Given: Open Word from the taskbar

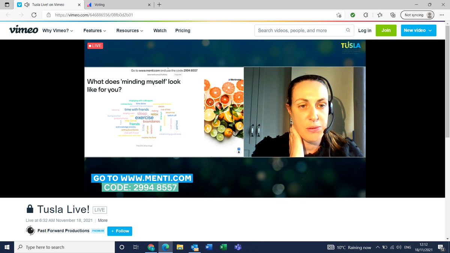Looking at the screenshot, I should 208,247.
